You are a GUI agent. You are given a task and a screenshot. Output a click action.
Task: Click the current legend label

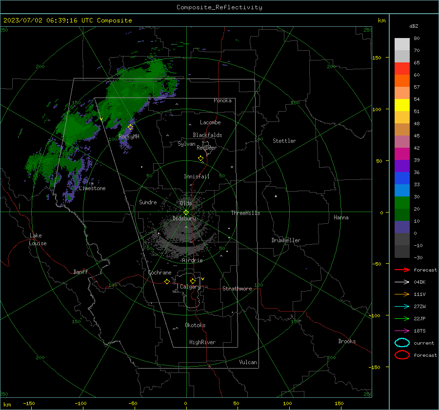point(424,343)
